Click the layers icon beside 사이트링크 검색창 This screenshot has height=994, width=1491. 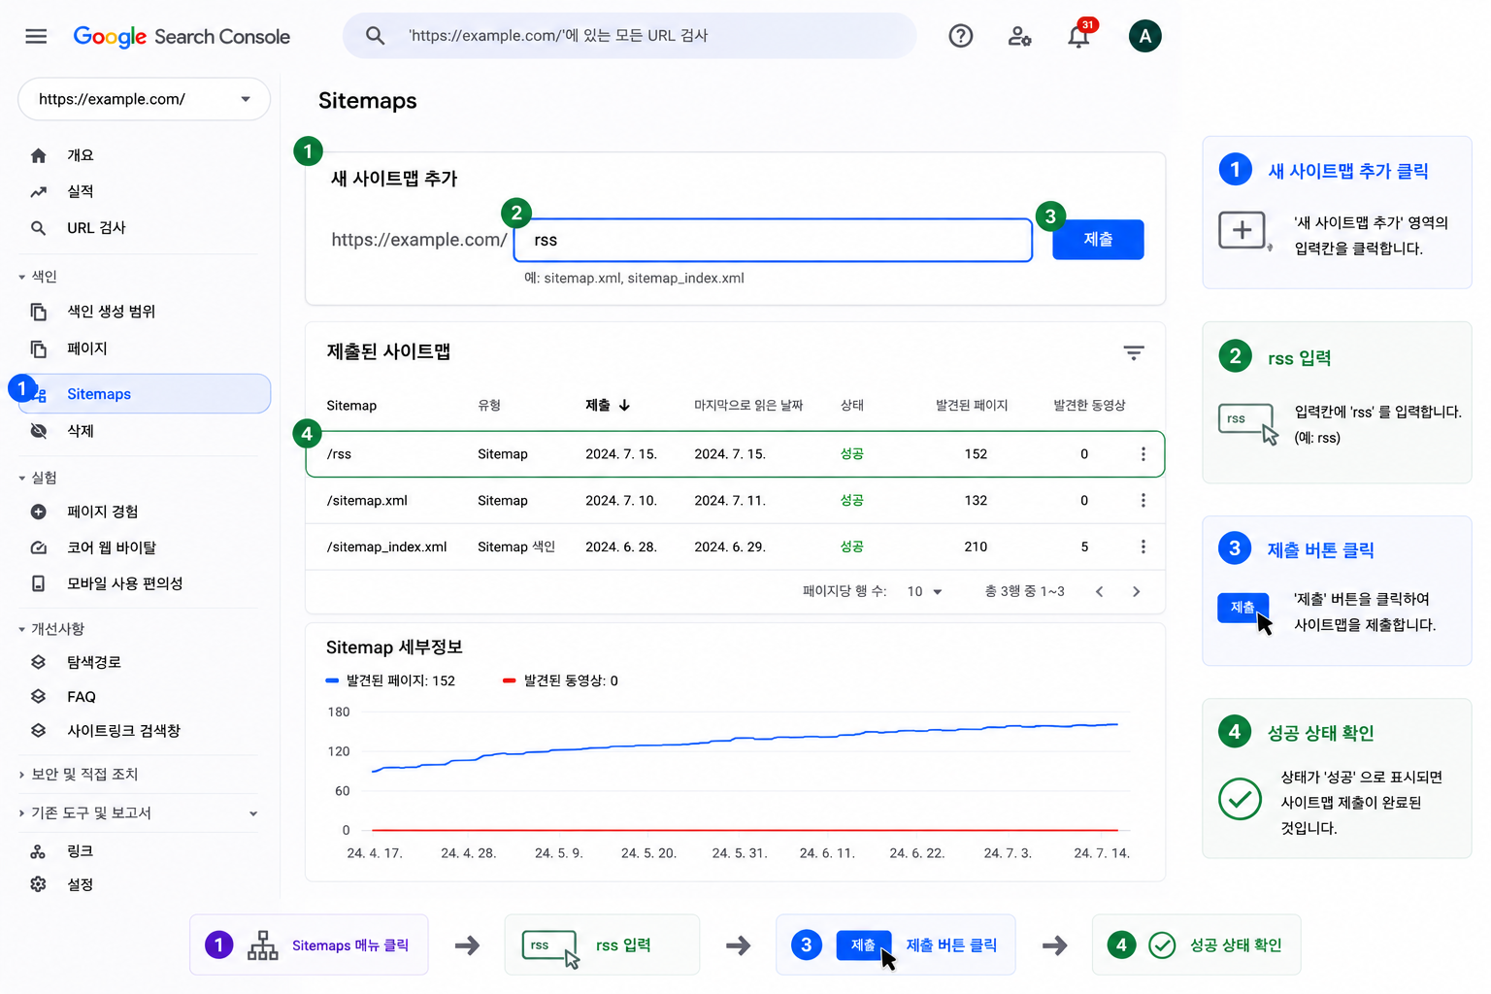click(38, 730)
